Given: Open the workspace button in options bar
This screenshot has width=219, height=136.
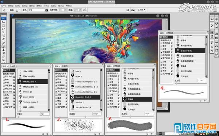Looking at the screenshot, I should pyautogui.click(x=142, y=10).
